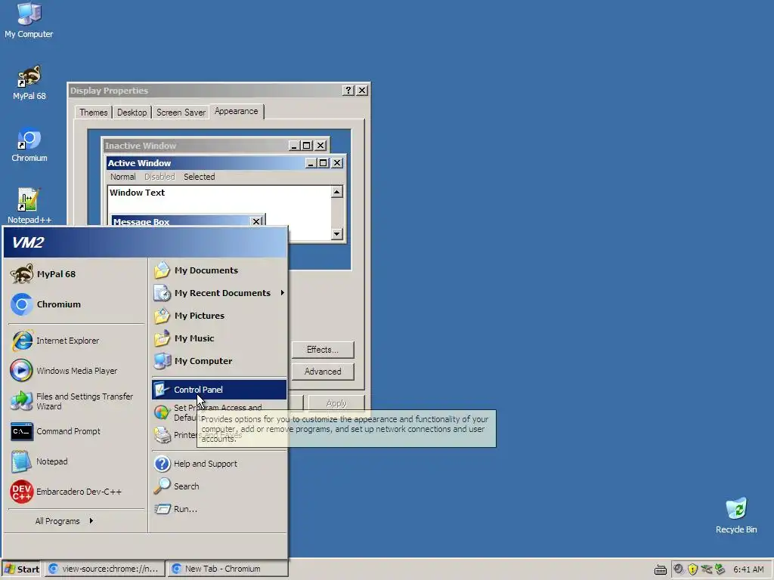Open My Music folder in Start menu

coord(219,338)
